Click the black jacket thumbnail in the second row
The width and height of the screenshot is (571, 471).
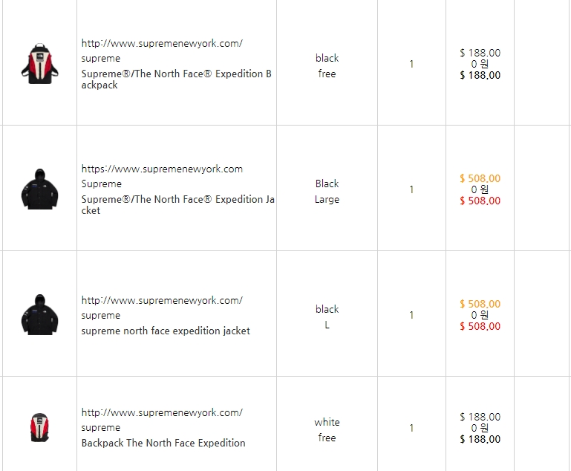[39, 189]
